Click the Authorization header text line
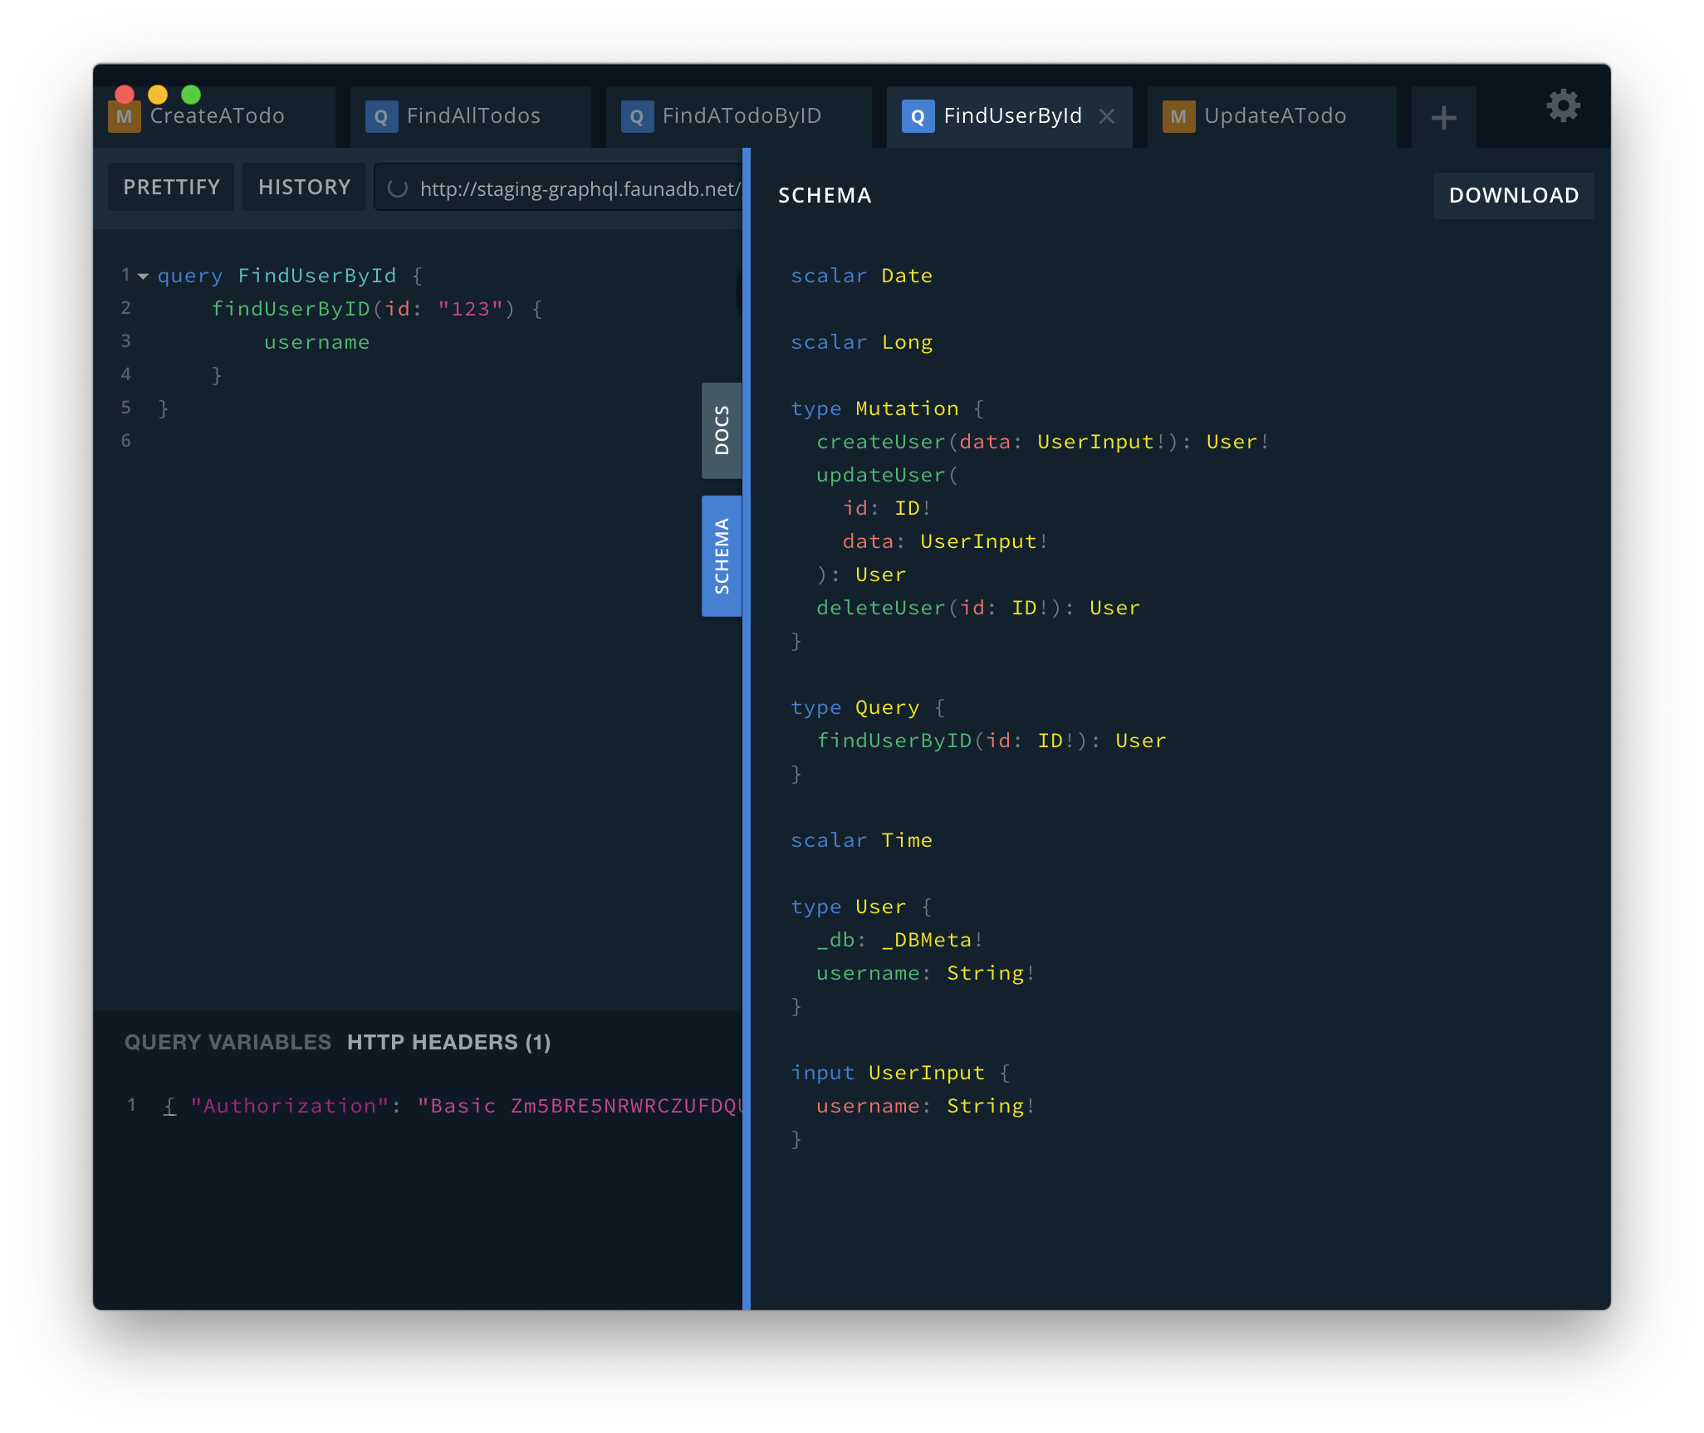 [x=453, y=1106]
